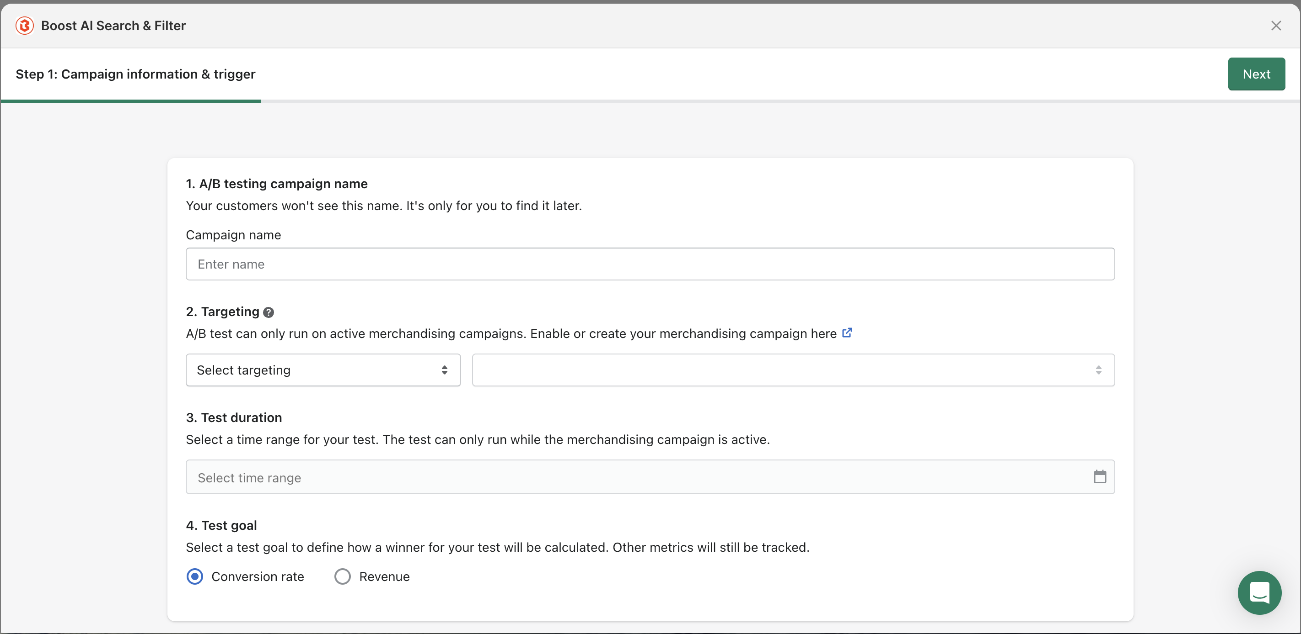The height and width of the screenshot is (634, 1301).
Task: Click the '1. A/B testing campaign name' heading
Action: [277, 184]
